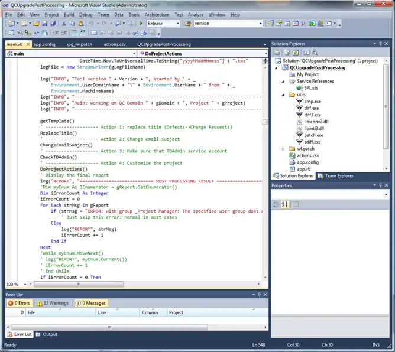Click the editor vertical scrollbar thumb
Image resolution: width=395 pixels, height=352 pixels.
click(x=266, y=122)
